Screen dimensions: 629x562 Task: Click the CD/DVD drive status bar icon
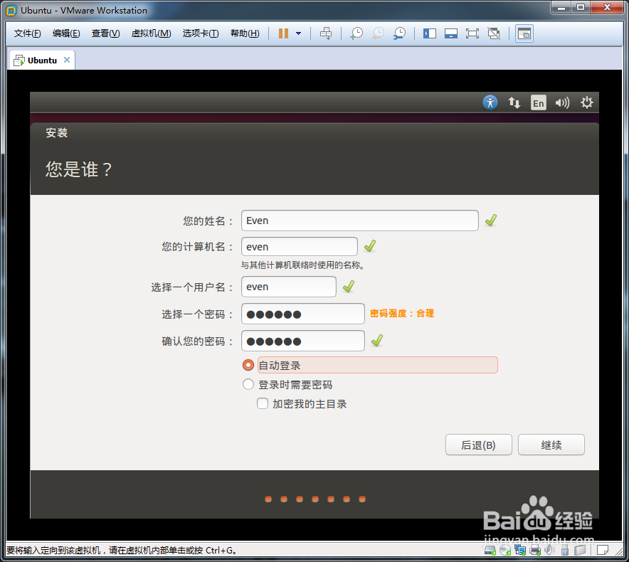tap(505, 551)
